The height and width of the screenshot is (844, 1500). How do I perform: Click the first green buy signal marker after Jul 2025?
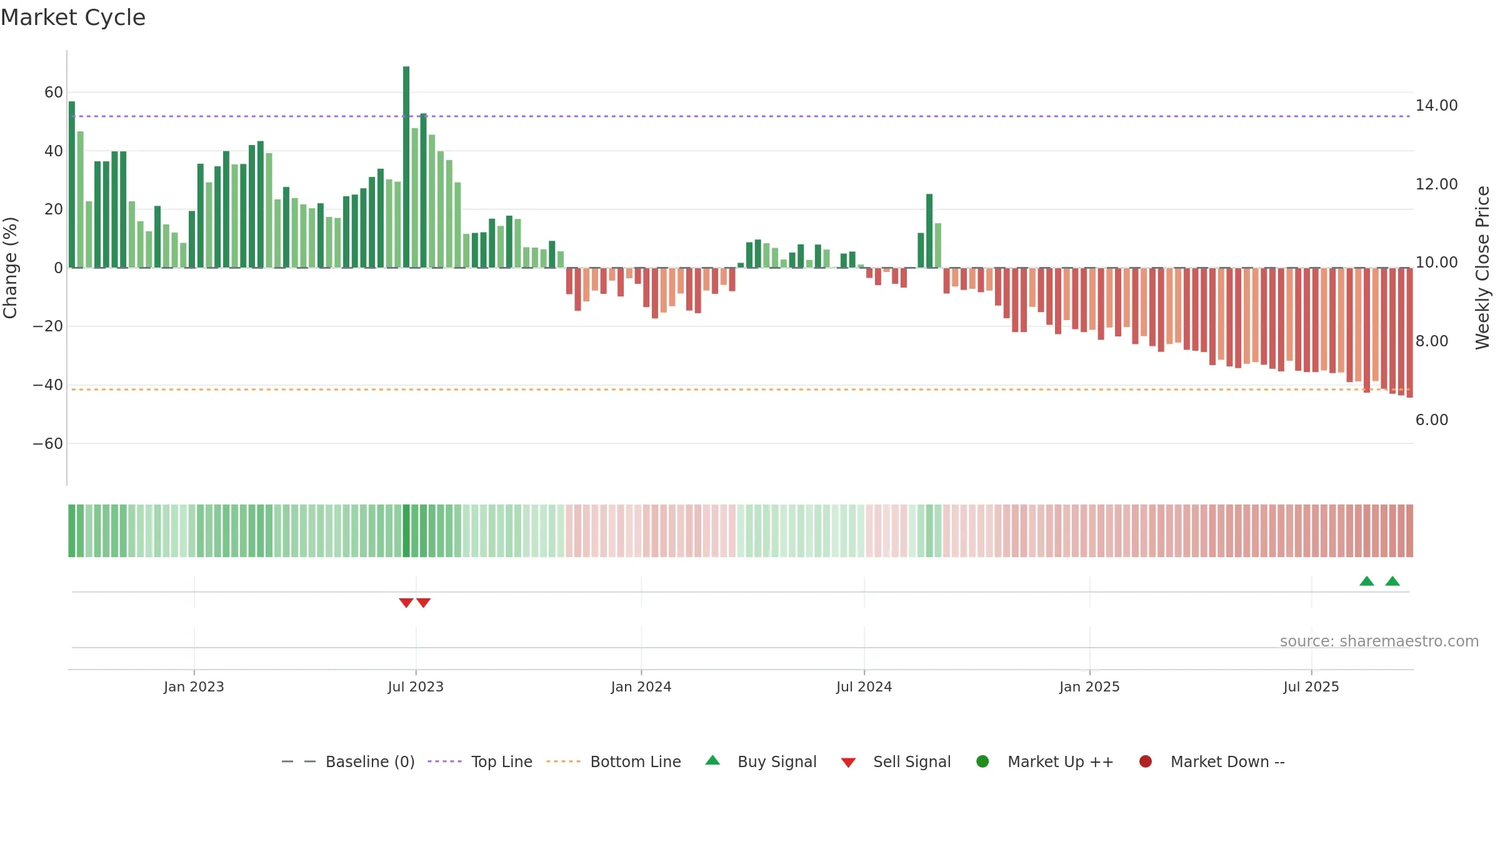pyautogui.click(x=1367, y=581)
